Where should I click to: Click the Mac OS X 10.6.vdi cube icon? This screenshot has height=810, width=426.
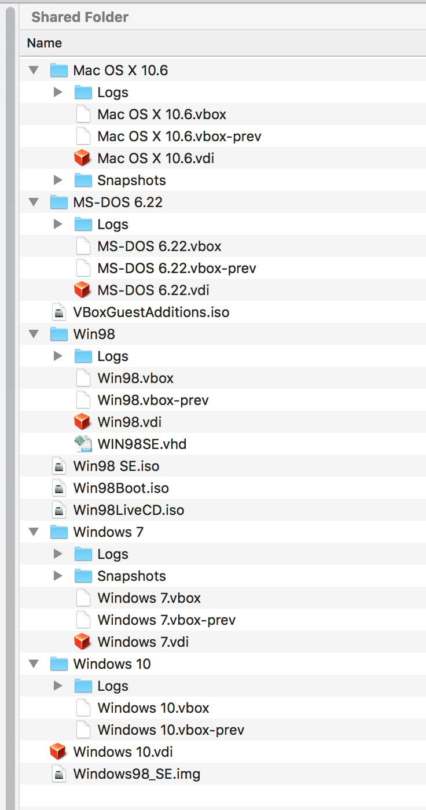(83, 158)
